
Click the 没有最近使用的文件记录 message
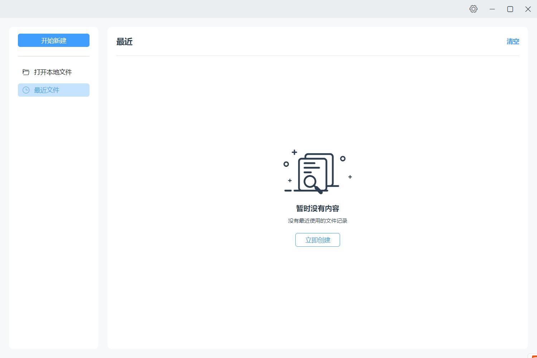[318, 221]
